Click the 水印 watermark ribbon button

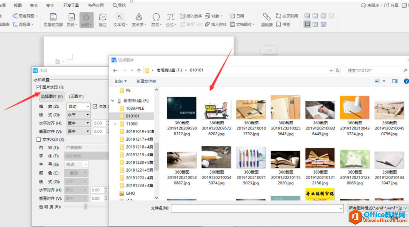tap(86, 20)
